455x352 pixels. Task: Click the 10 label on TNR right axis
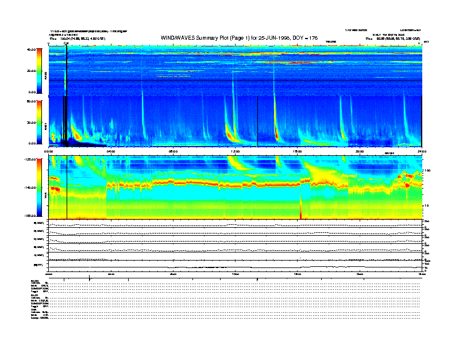(428, 206)
